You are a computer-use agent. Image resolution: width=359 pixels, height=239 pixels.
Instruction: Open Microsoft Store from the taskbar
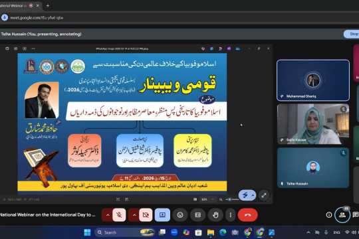[x=198, y=232]
